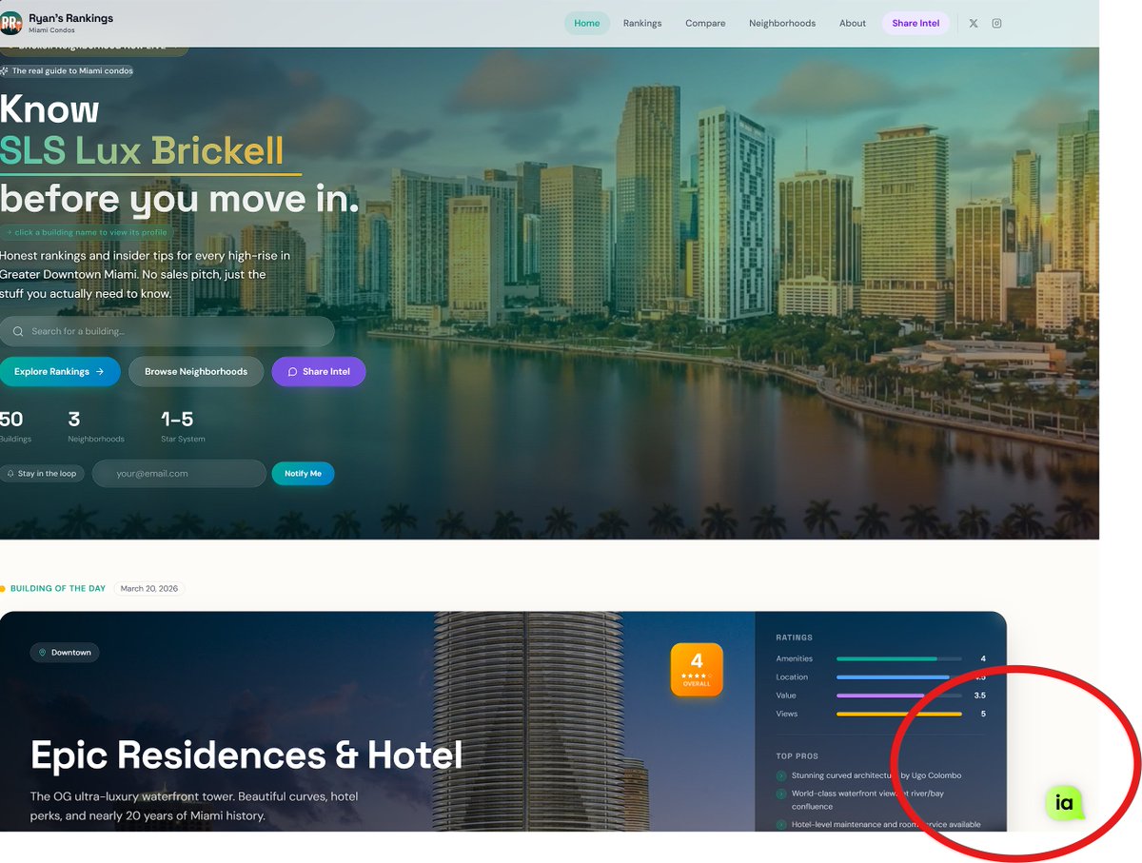Open the Rankings nav item

click(x=642, y=23)
